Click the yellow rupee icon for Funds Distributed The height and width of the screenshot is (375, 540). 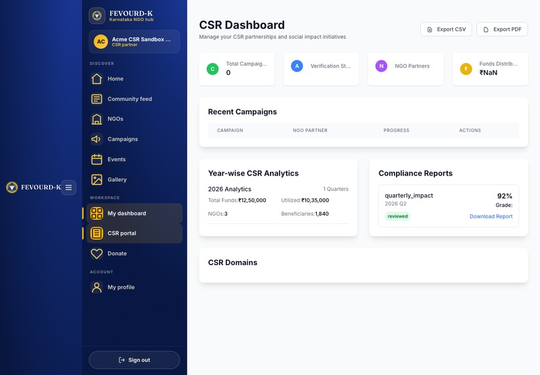[466, 69]
